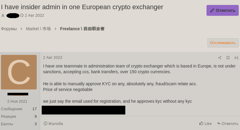Viewport: 240px width, 130px height.
Task: Click the C avatar thumbnail
Action: (19, 72)
